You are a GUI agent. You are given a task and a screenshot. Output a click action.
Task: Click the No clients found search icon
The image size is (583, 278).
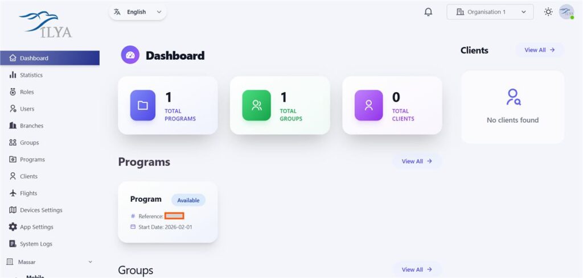tap(513, 97)
